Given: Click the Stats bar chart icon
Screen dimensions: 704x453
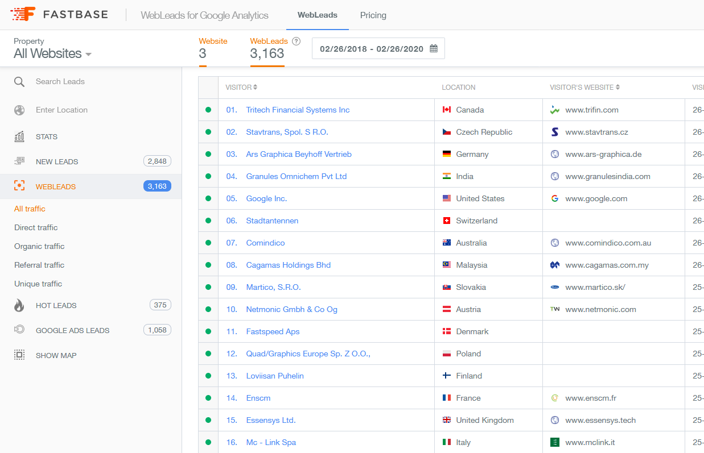Looking at the screenshot, I should pos(19,136).
